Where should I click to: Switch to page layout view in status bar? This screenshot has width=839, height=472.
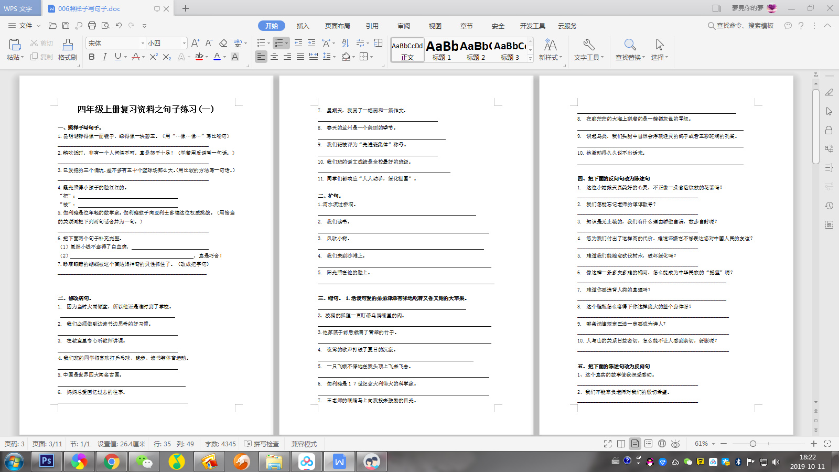(635, 444)
